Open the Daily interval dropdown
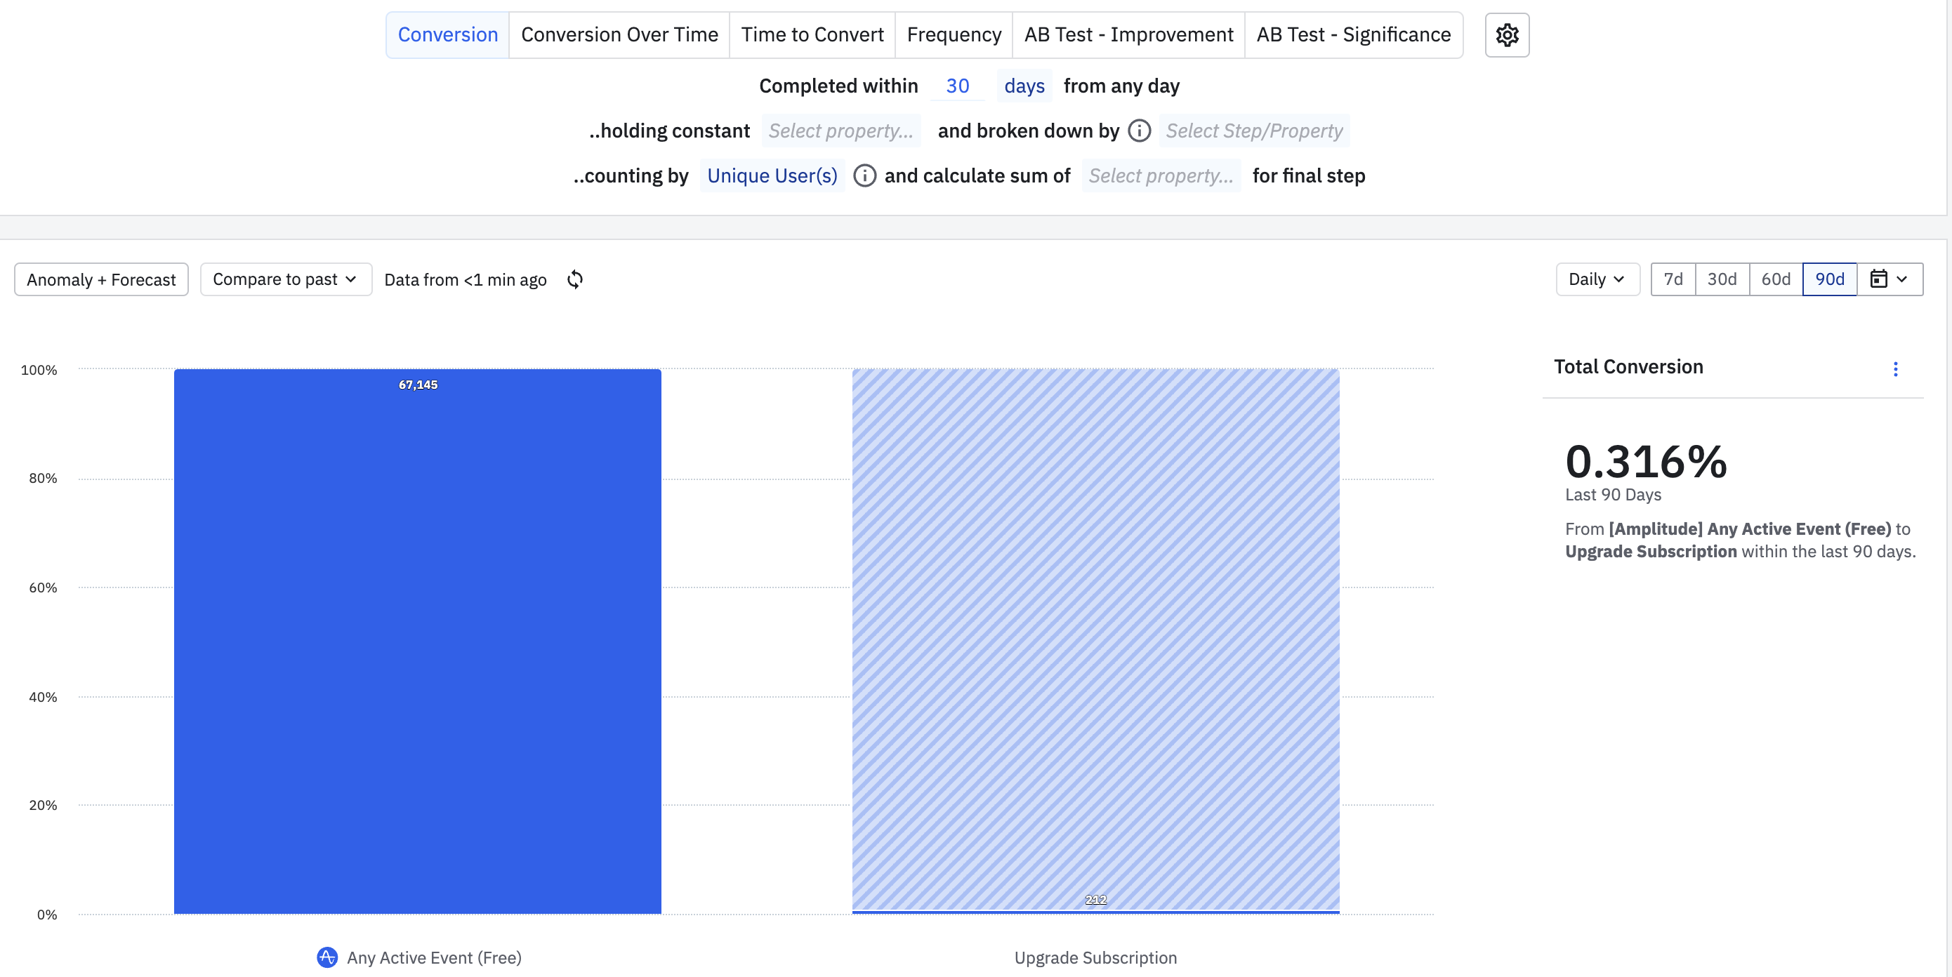The height and width of the screenshot is (977, 1952). click(x=1597, y=279)
